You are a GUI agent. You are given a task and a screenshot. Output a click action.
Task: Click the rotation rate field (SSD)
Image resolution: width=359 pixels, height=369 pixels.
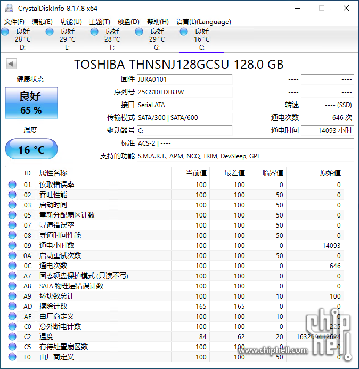[327, 105]
